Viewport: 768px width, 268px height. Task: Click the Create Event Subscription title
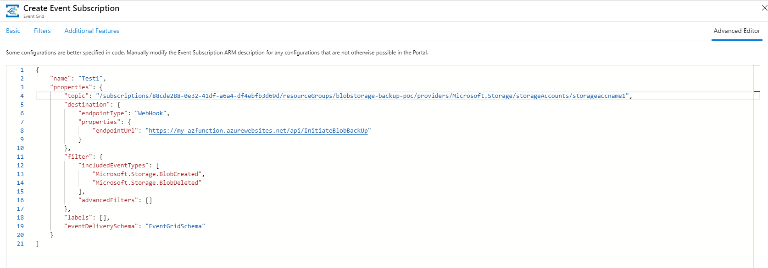pos(71,8)
